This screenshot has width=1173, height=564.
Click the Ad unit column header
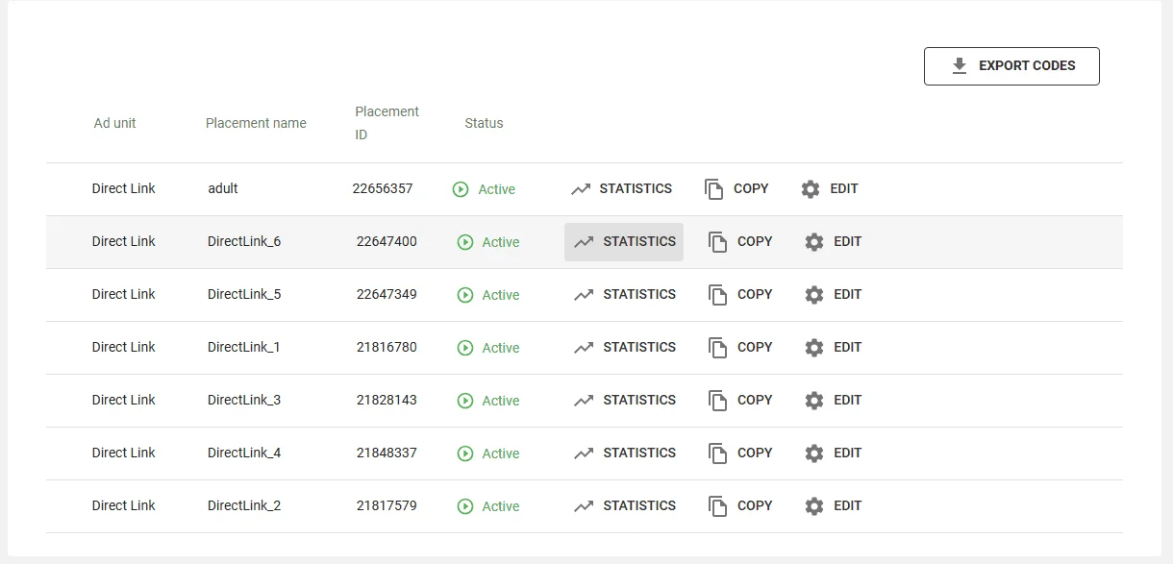pos(115,123)
